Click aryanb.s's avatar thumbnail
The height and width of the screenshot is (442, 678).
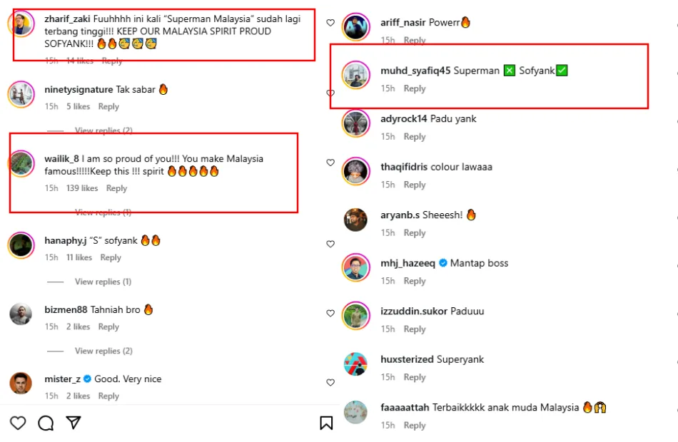[x=355, y=220]
